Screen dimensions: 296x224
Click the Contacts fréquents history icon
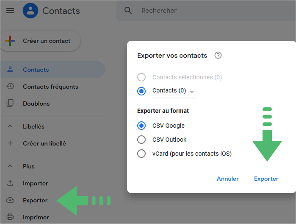coord(10,86)
